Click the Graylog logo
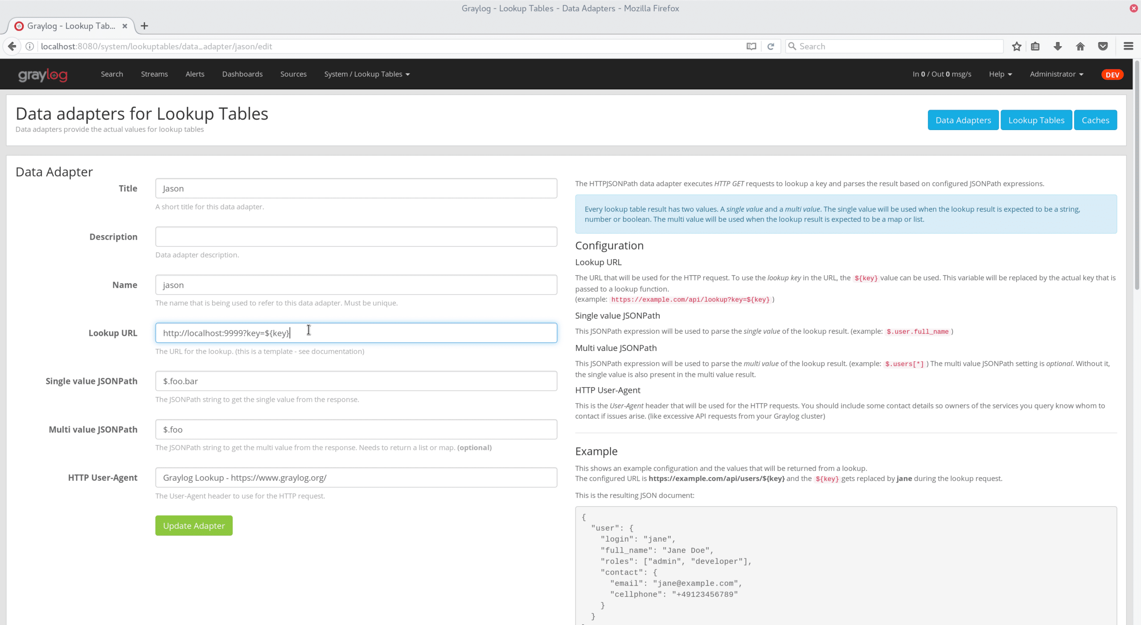The image size is (1141, 625). click(43, 74)
